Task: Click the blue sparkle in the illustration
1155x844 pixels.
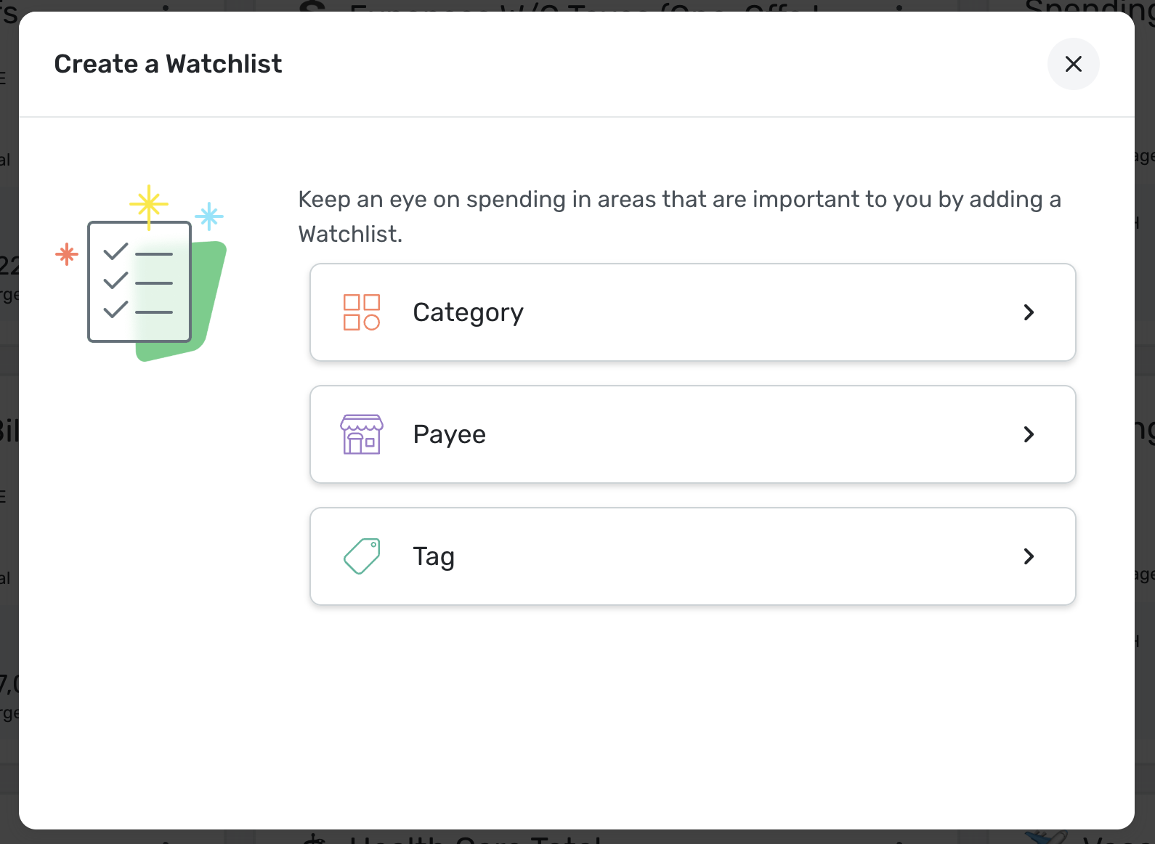Action: [x=209, y=216]
